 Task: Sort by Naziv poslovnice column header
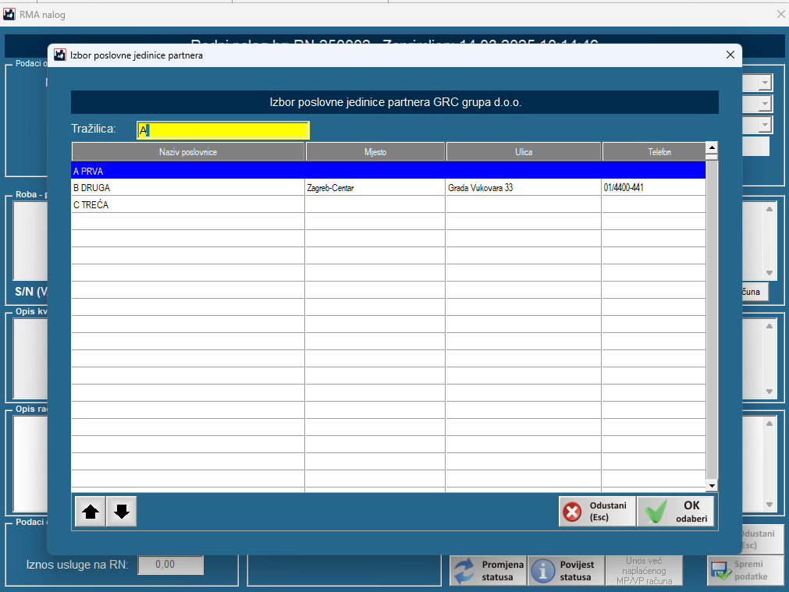click(188, 152)
